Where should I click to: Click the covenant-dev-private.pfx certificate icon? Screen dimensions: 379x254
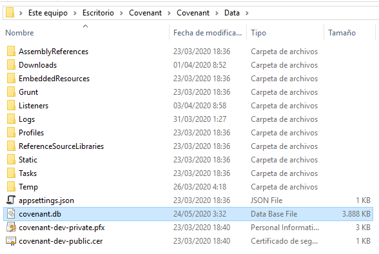[11, 227]
